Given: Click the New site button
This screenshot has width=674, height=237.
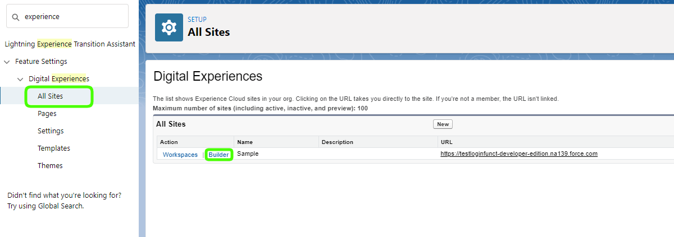Looking at the screenshot, I should [443, 124].
